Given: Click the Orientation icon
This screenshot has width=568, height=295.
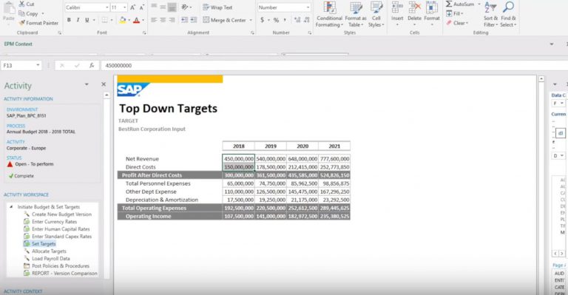Looking at the screenshot, I should pyautogui.click(x=185, y=7).
